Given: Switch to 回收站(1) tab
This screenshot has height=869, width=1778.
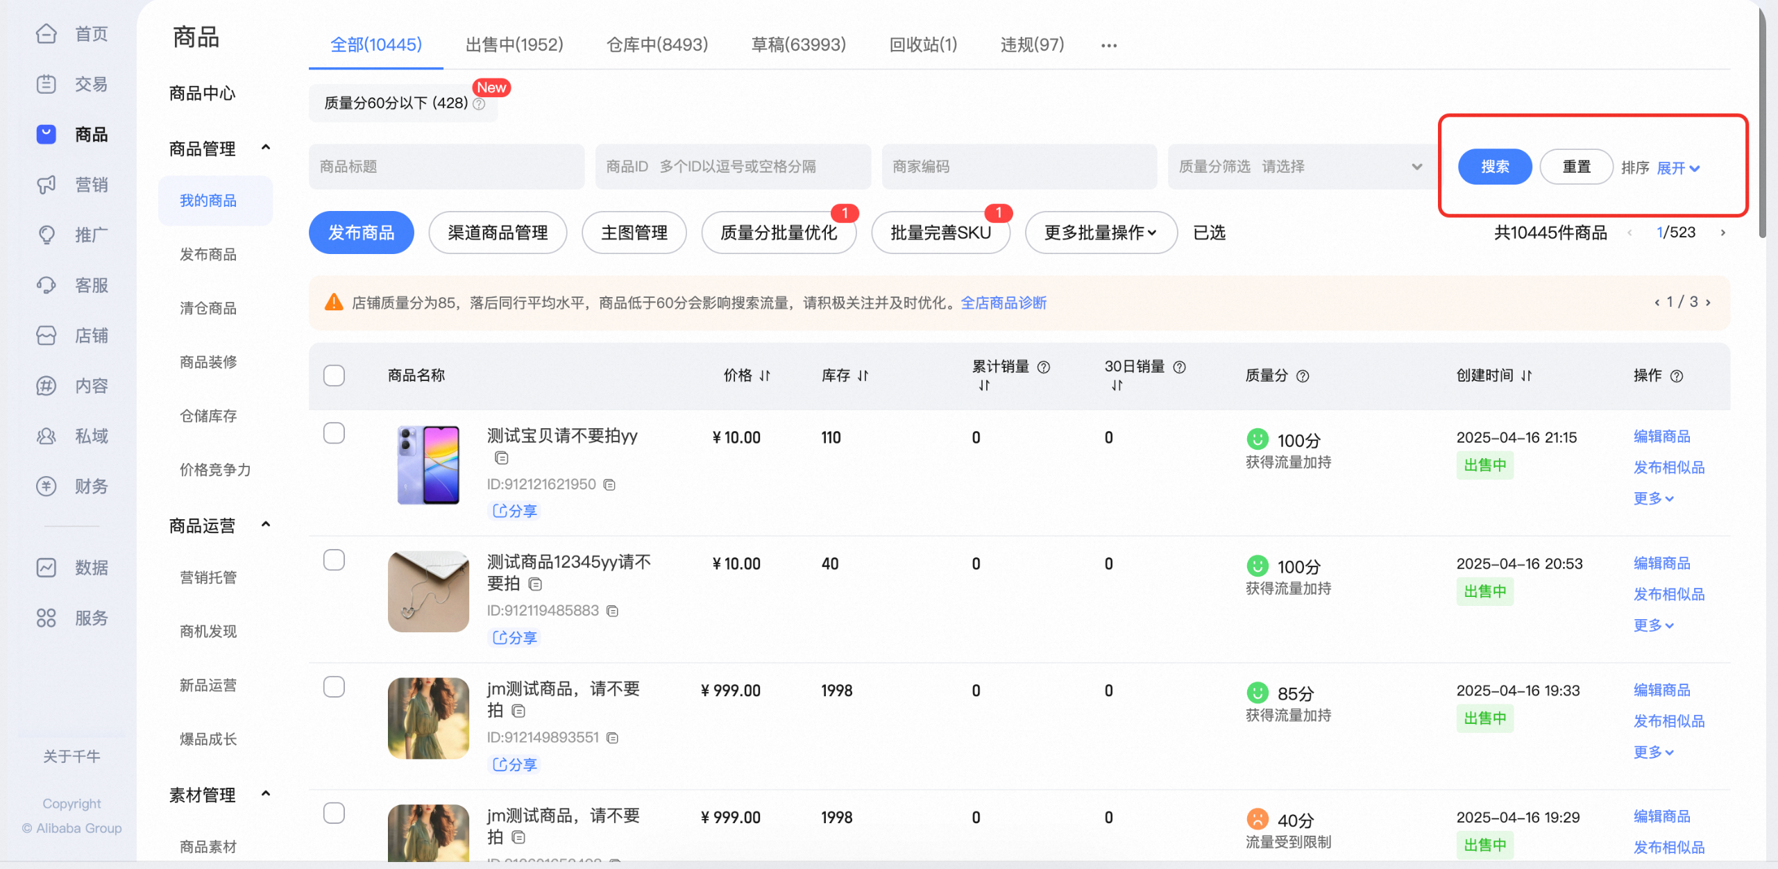Looking at the screenshot, I should click(x=923, y=44).
